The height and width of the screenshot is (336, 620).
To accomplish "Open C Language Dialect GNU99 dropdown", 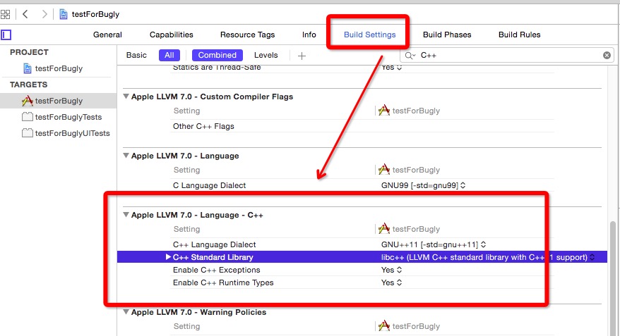I will pyautogui.click(x=423, y=185).
